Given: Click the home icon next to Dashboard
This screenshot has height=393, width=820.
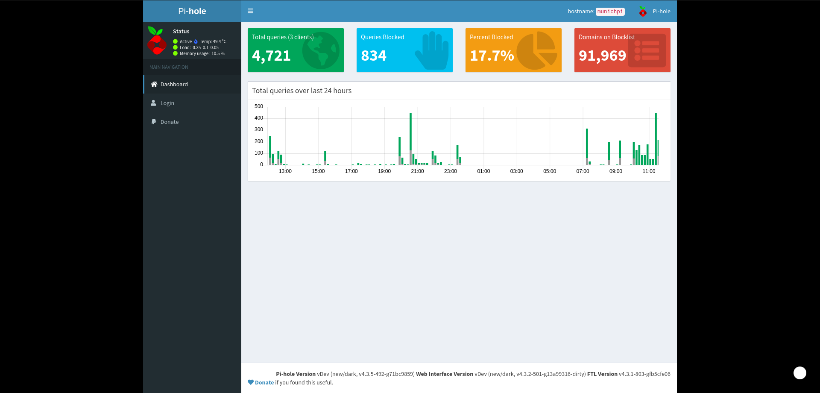Looking at the screenshot, I should click(x=154, y=84).
